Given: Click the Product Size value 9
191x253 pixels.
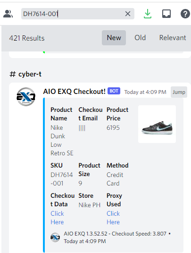Looking at the screenshot, I should 80,184.
